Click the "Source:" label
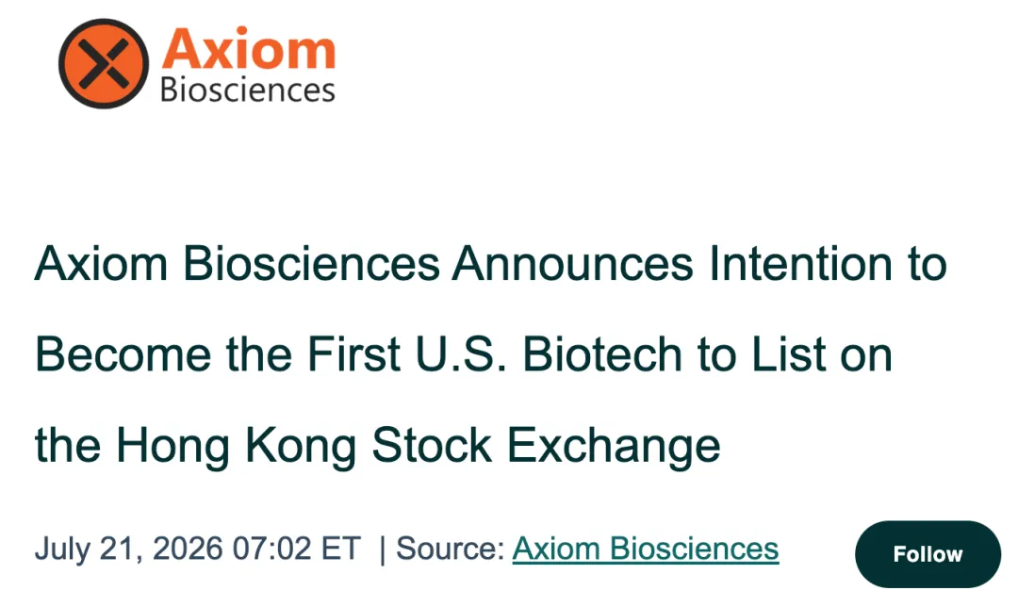This screenshot has width=1018, height=607. [450, 549]
